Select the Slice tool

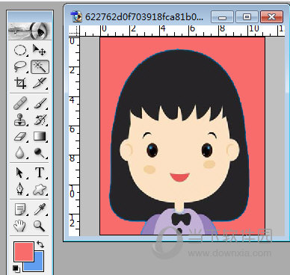pyautogui.click(x=40, y=83)
